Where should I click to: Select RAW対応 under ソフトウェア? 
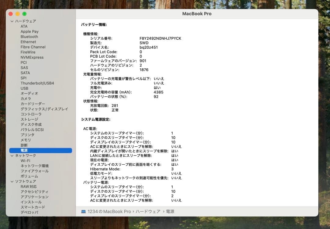point(28,187)
